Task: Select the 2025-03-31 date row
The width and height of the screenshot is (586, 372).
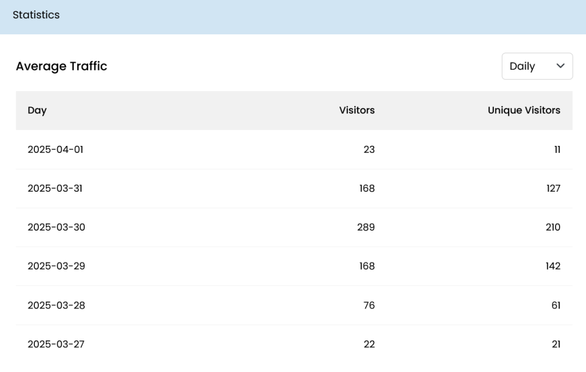Action: 55,188
